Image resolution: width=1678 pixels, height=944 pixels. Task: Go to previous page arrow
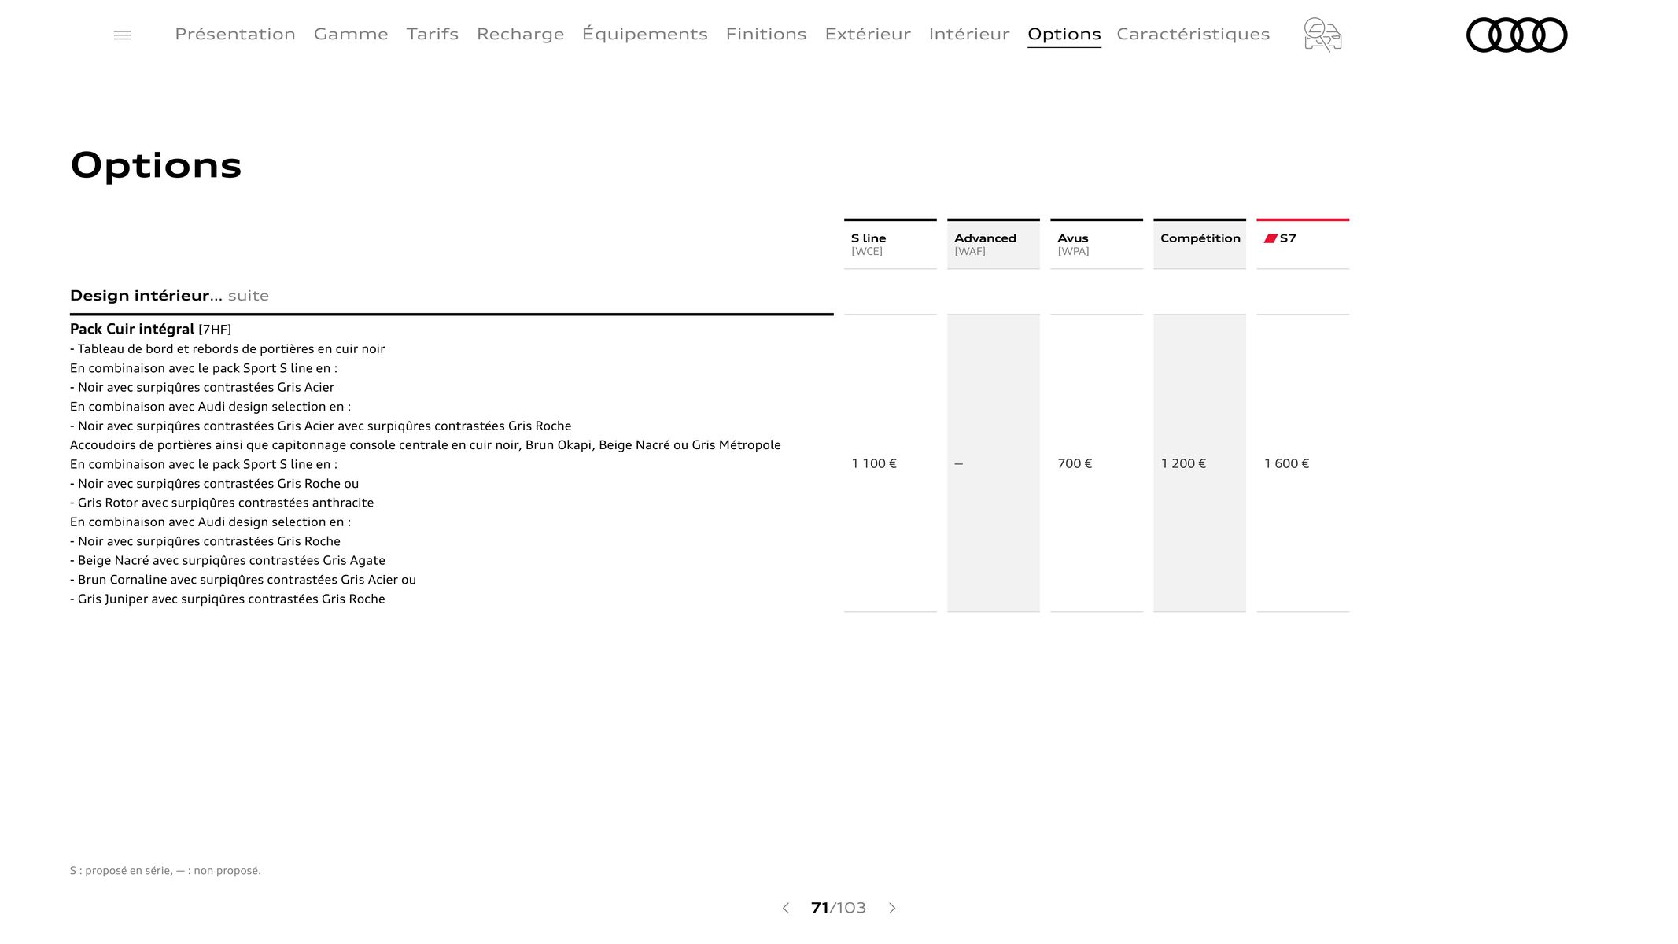pyautogui.click(x=785, y=908)
